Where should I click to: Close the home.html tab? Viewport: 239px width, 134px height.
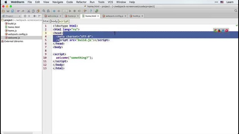click(x=98, y=16)
